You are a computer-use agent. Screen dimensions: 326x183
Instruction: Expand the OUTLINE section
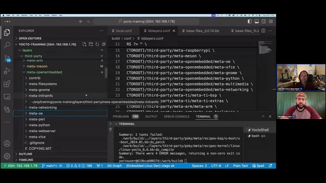tap(25, 154)
